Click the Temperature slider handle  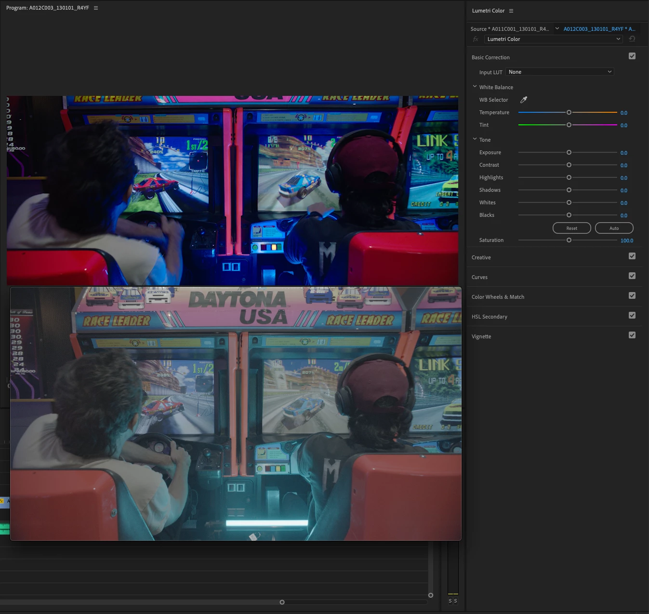pos(569,112)
